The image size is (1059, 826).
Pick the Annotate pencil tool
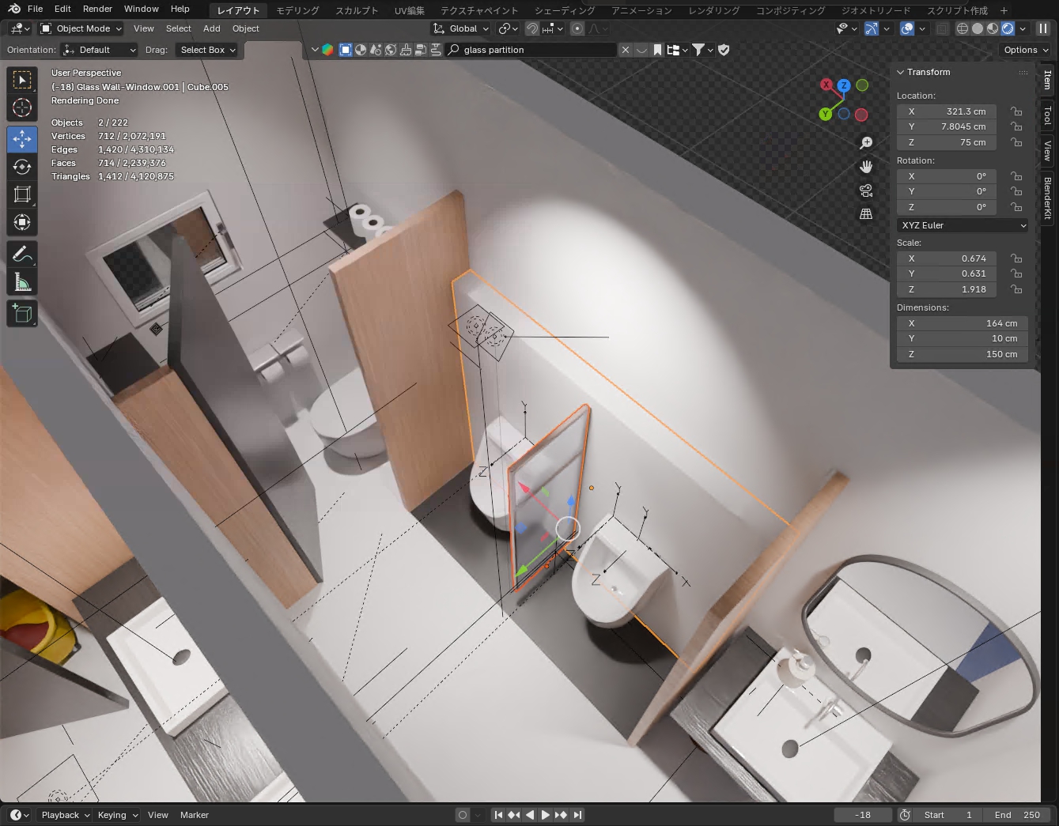pyautogui.click(x=22, y=255)
